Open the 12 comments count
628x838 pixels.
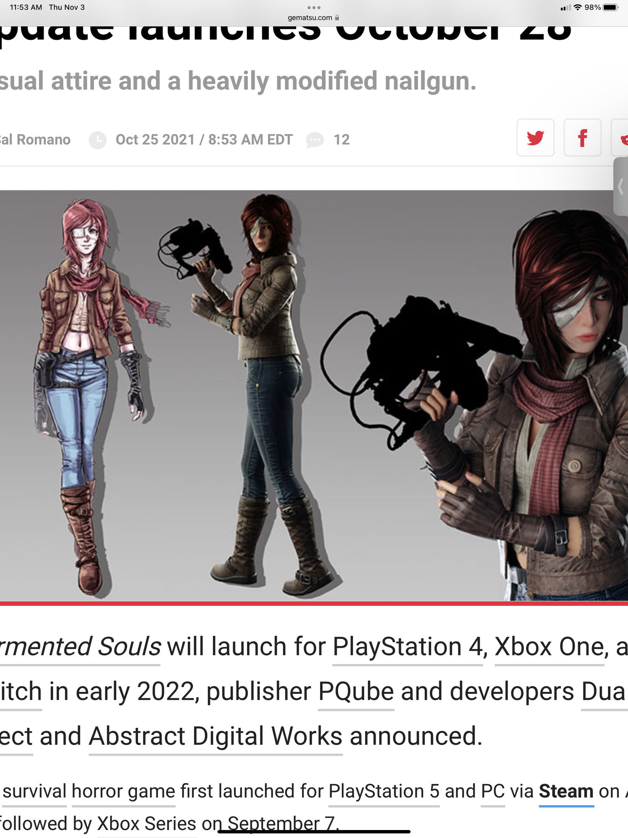coord(341,140)
